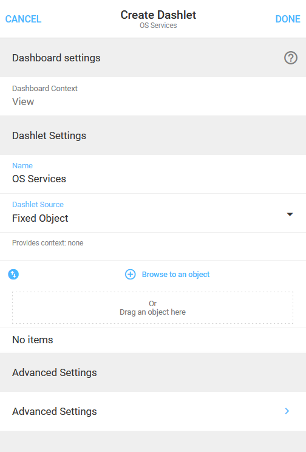Click the Create Dashlet title
The image size is (306, 452).
158,15
